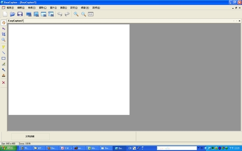
Task: Click the document icon left of menu bar
Action: 3,8
